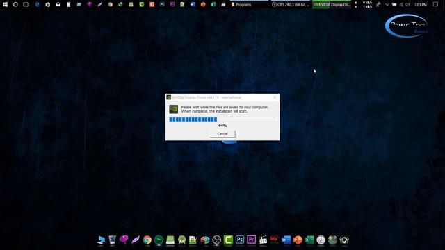Switch to the Programs folder taskbar window
This screenshot has height=250, width=445.
click(x=249, y=5)
